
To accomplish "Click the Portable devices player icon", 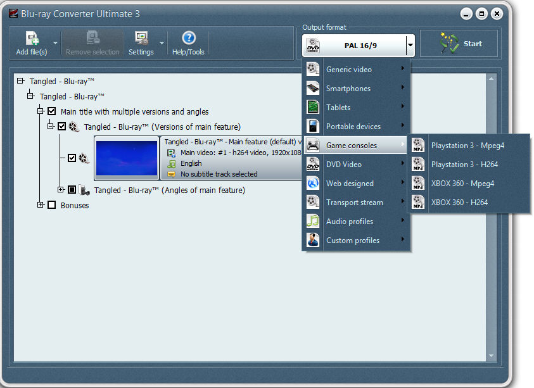I will coord(313,127).
